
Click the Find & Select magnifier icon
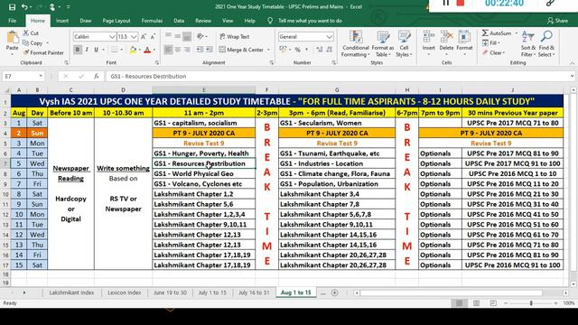546,37
